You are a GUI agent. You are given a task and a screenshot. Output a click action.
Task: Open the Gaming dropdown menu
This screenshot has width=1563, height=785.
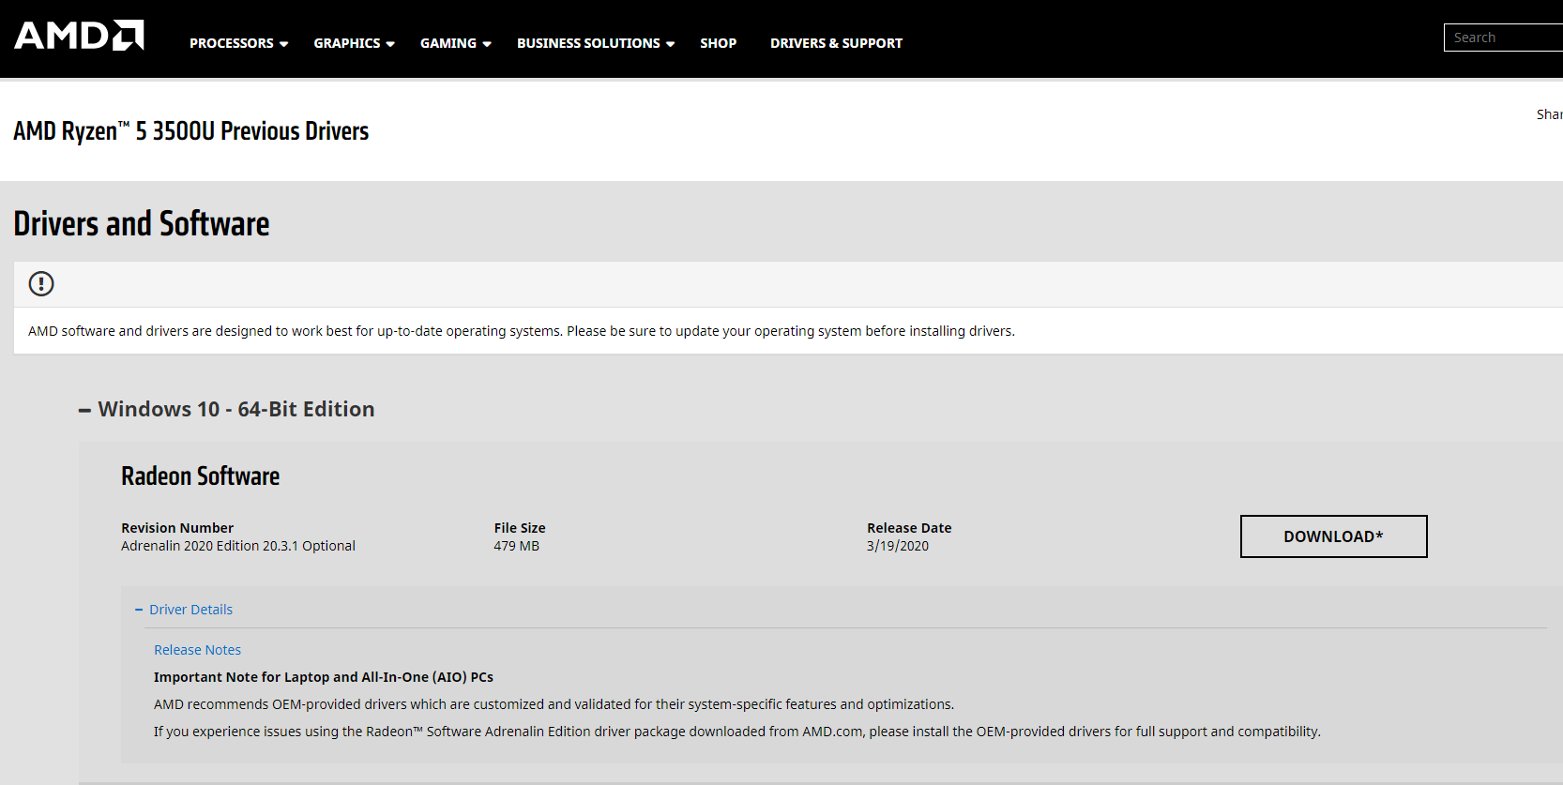tap(455, 43)
